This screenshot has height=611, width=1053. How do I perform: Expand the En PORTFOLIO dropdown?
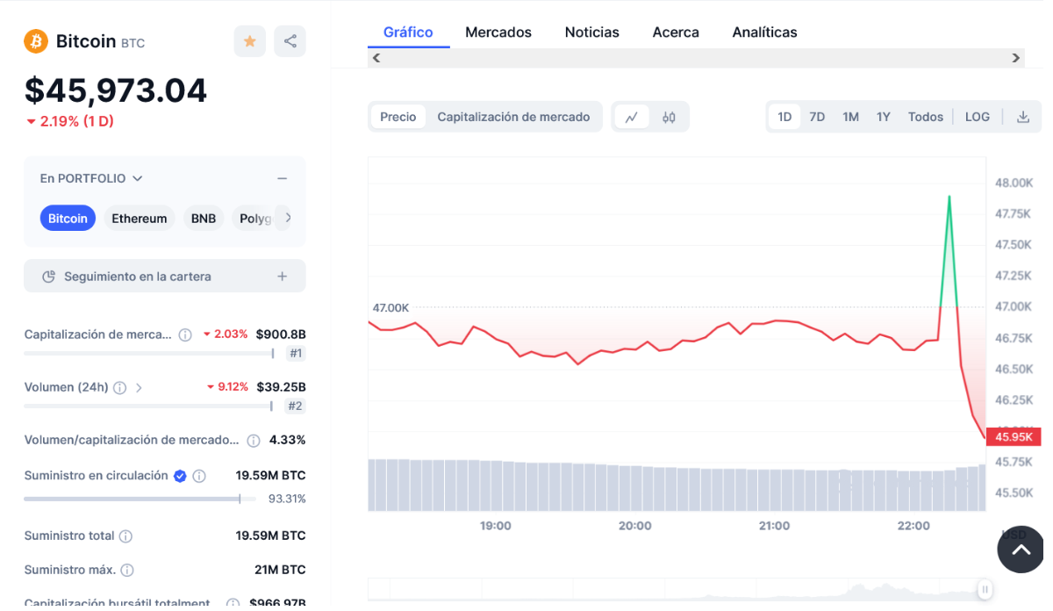pyautogui.click(x=91, y=178)
